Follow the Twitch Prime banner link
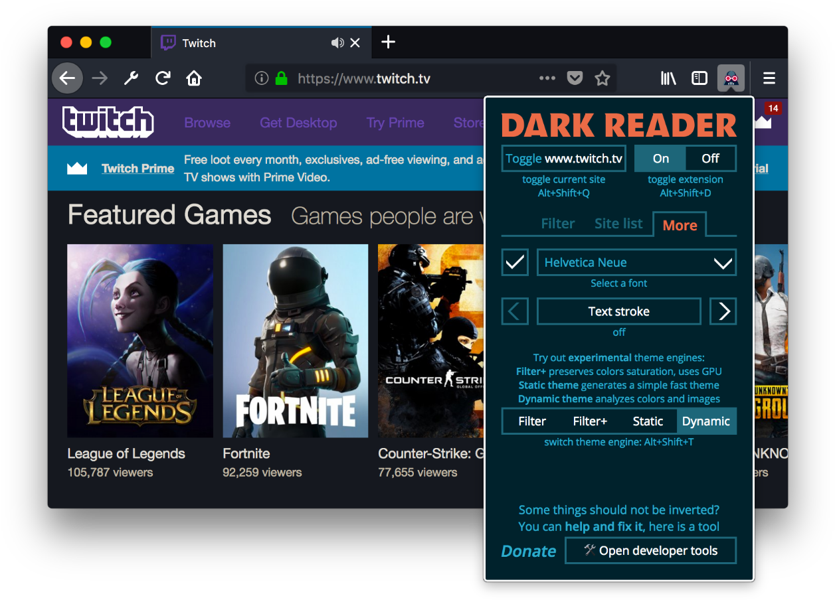The height and width of the screenshot is (600, 835). pos(138,169)
